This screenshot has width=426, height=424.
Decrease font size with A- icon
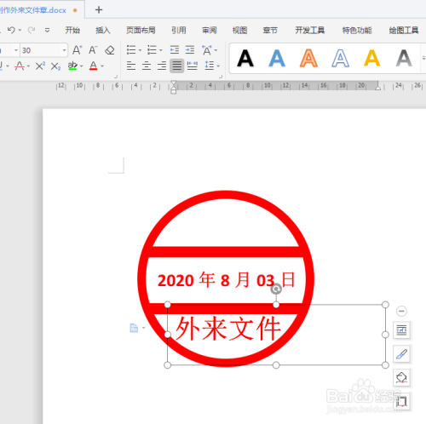(x=93, y=50)
